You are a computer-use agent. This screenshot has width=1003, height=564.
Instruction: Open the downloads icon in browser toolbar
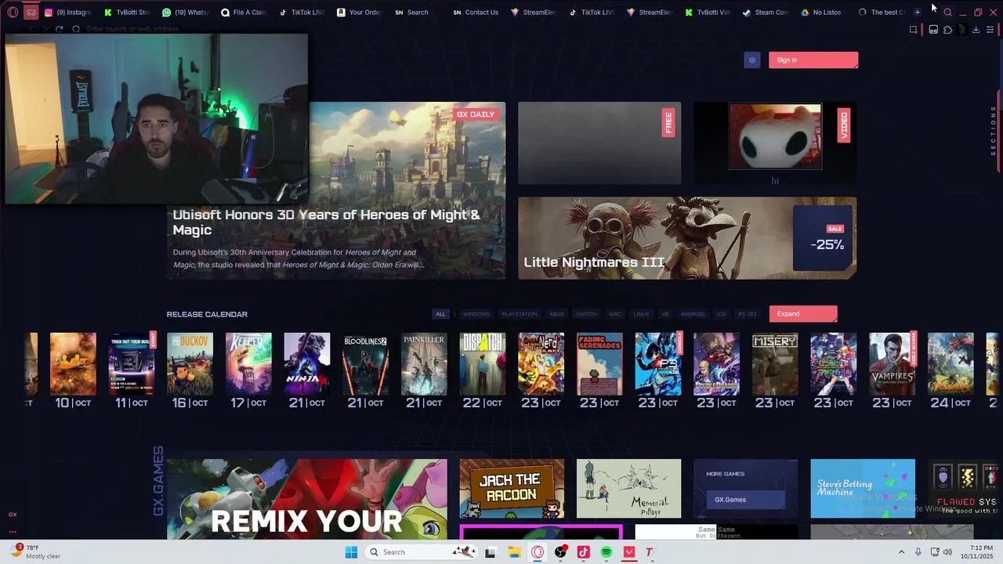click(x=976, y=30)
